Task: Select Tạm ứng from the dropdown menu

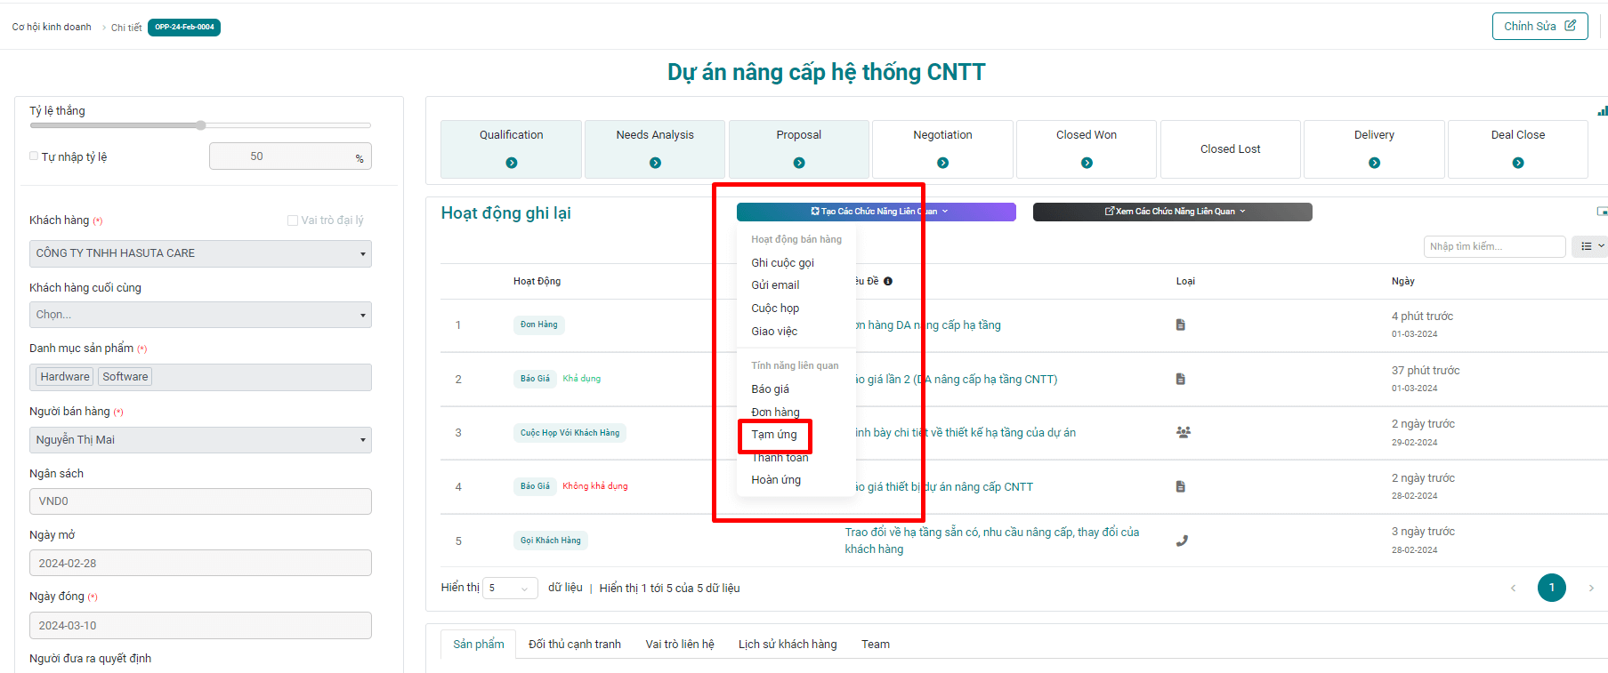Action: (x=773, y=435)
